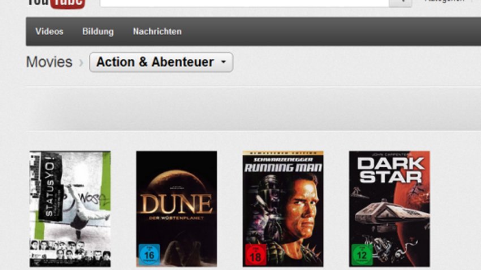Viewport: 481px width, 270px height.
Task: Click the dropdown arrow next to Abenteuer
Action: point(224,62)
